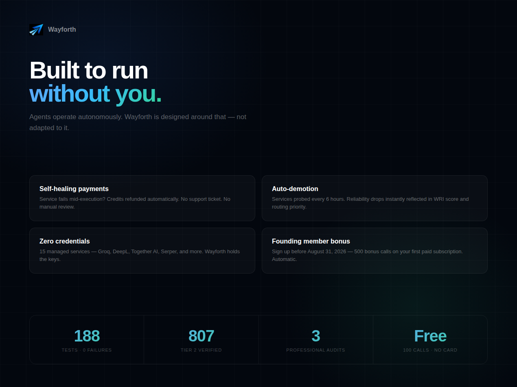The height and width of the screenshot is (387, 517).
Task: Click the "Credits refunded automatically" description text
Action: pos(135,203)
